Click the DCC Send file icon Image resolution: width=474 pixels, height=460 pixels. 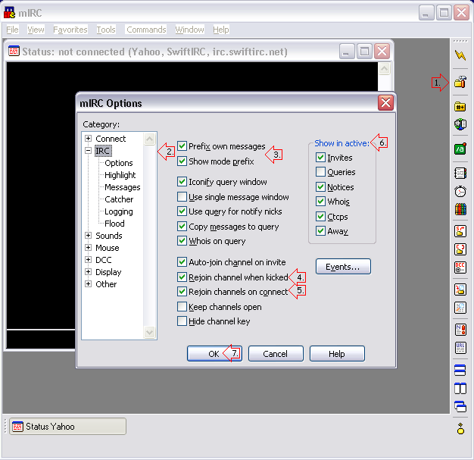[460, 231]
